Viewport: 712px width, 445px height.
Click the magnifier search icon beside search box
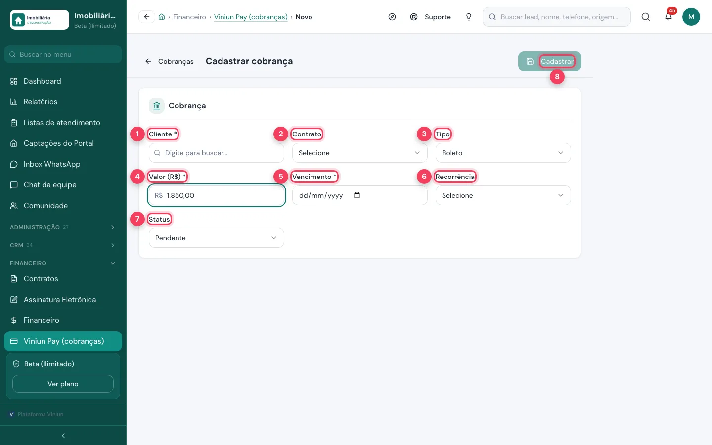click(646, 17)
